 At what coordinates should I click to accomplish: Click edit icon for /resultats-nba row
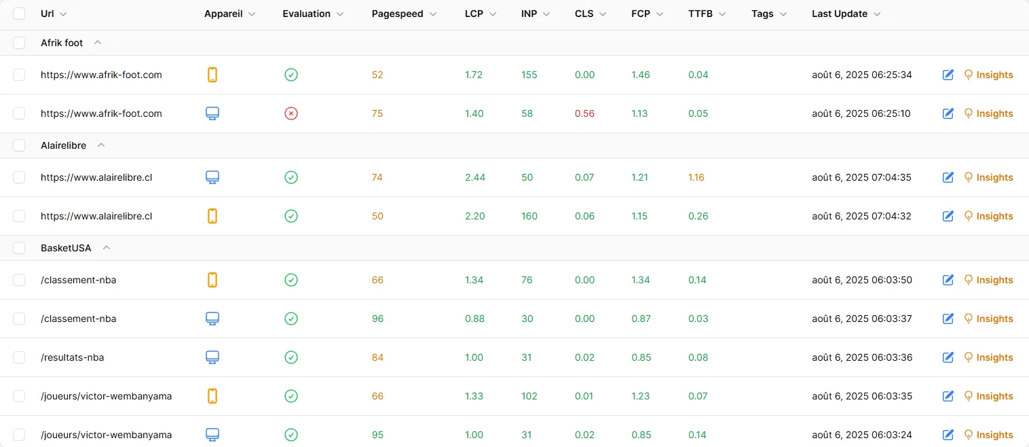(x=948, y=357)
